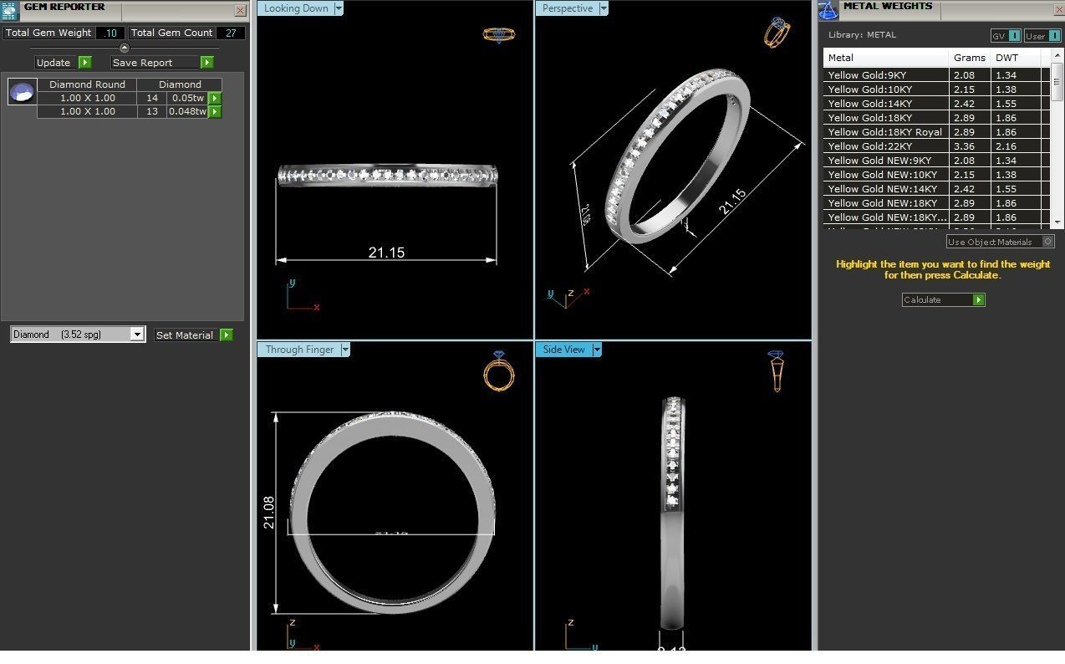Click the metal list scrollbar thumb
The image size is (1065, 664).
tap(1057, 82)
